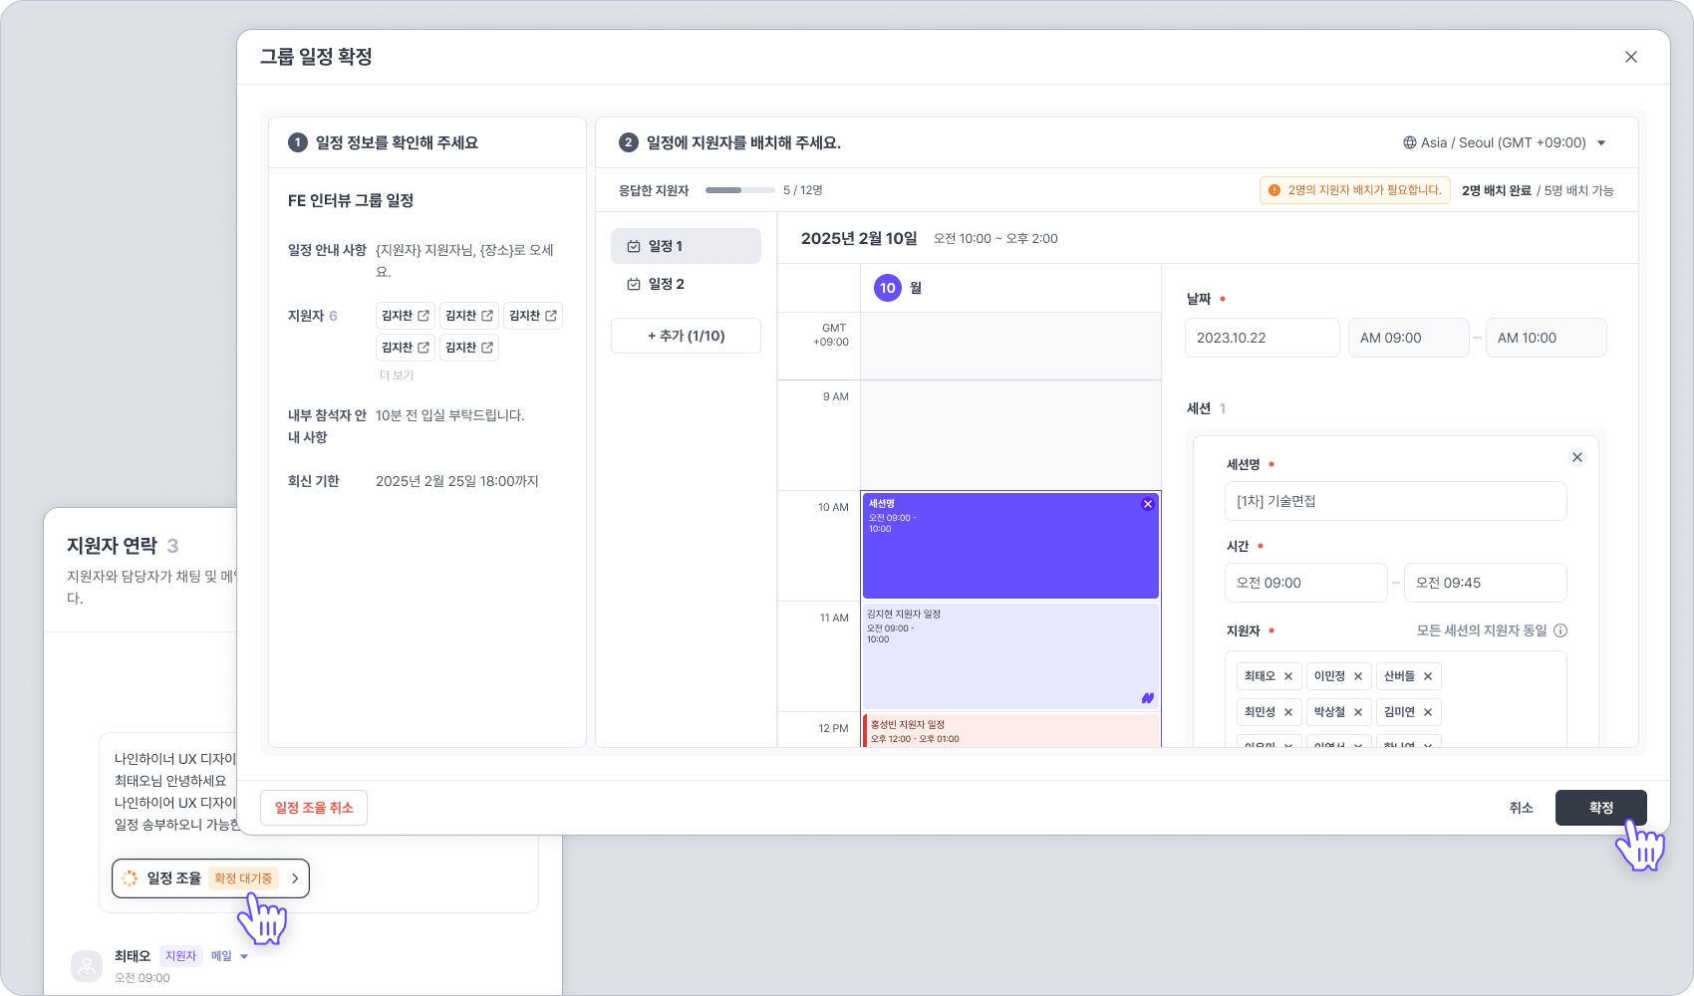Open 일정 조율 확정 대기중 in chat window
This screenshot has height=996, width=1694.
point(210,878)
